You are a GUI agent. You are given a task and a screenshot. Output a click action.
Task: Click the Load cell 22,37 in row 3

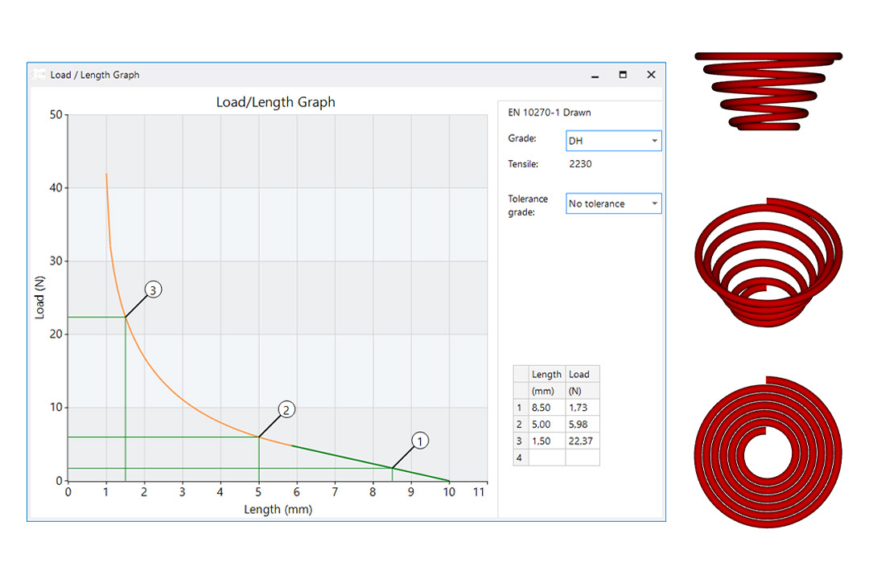pyautogui.click(x=582, y=441)
